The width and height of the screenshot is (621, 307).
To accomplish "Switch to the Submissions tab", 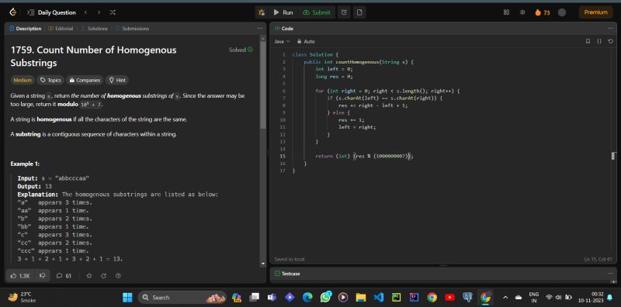I will [x=133, y=29].
